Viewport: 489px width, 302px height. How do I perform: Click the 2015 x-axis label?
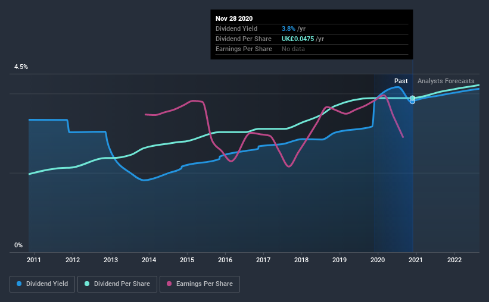(187, 260)
